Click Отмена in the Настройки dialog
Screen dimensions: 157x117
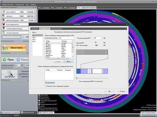point(122,91)
